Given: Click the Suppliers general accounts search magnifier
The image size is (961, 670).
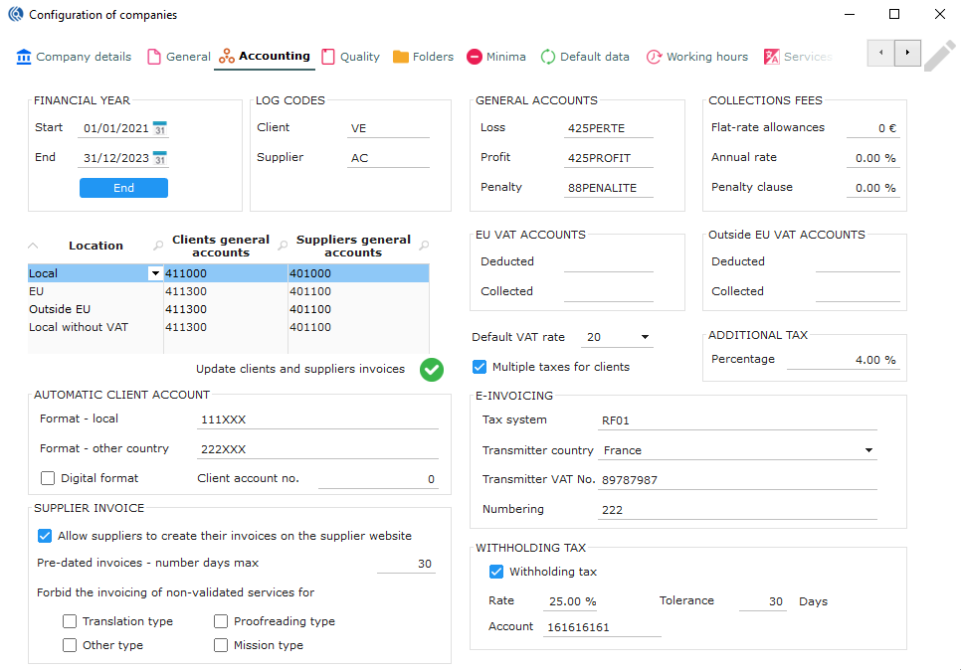Looking at the screenshot, I should click(x=425, y=246).
